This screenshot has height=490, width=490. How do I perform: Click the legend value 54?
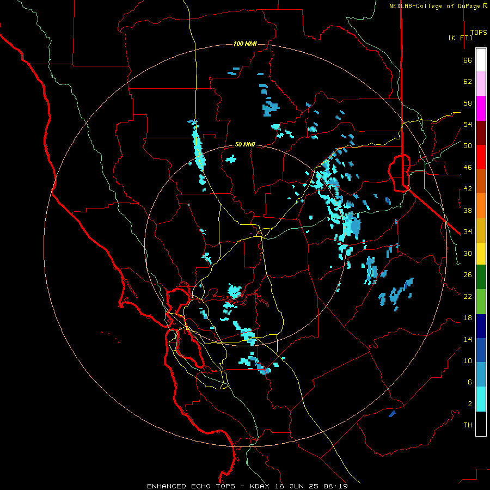tap(468, 124)
